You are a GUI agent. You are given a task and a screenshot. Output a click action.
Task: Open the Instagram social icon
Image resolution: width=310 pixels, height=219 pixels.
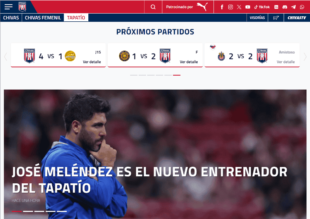pos(230,7)
